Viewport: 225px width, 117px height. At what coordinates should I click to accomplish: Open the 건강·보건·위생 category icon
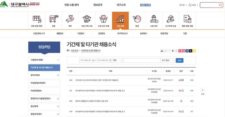tap(103, 20)
